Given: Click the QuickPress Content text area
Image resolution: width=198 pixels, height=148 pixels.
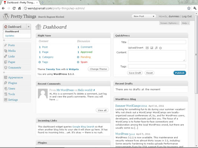Looking at the screenshot, I should (x=157, y=56).
